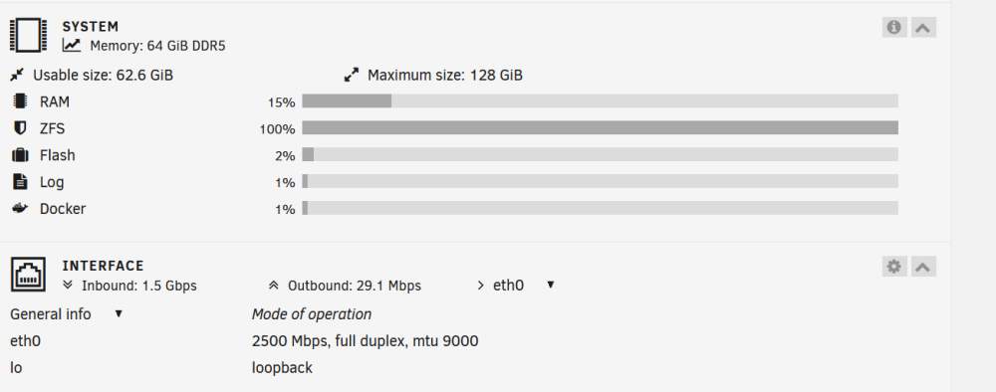This screenshot has height=392, width=996.
Task: Click the Docker whale icon
Action: tap(20, 209)
